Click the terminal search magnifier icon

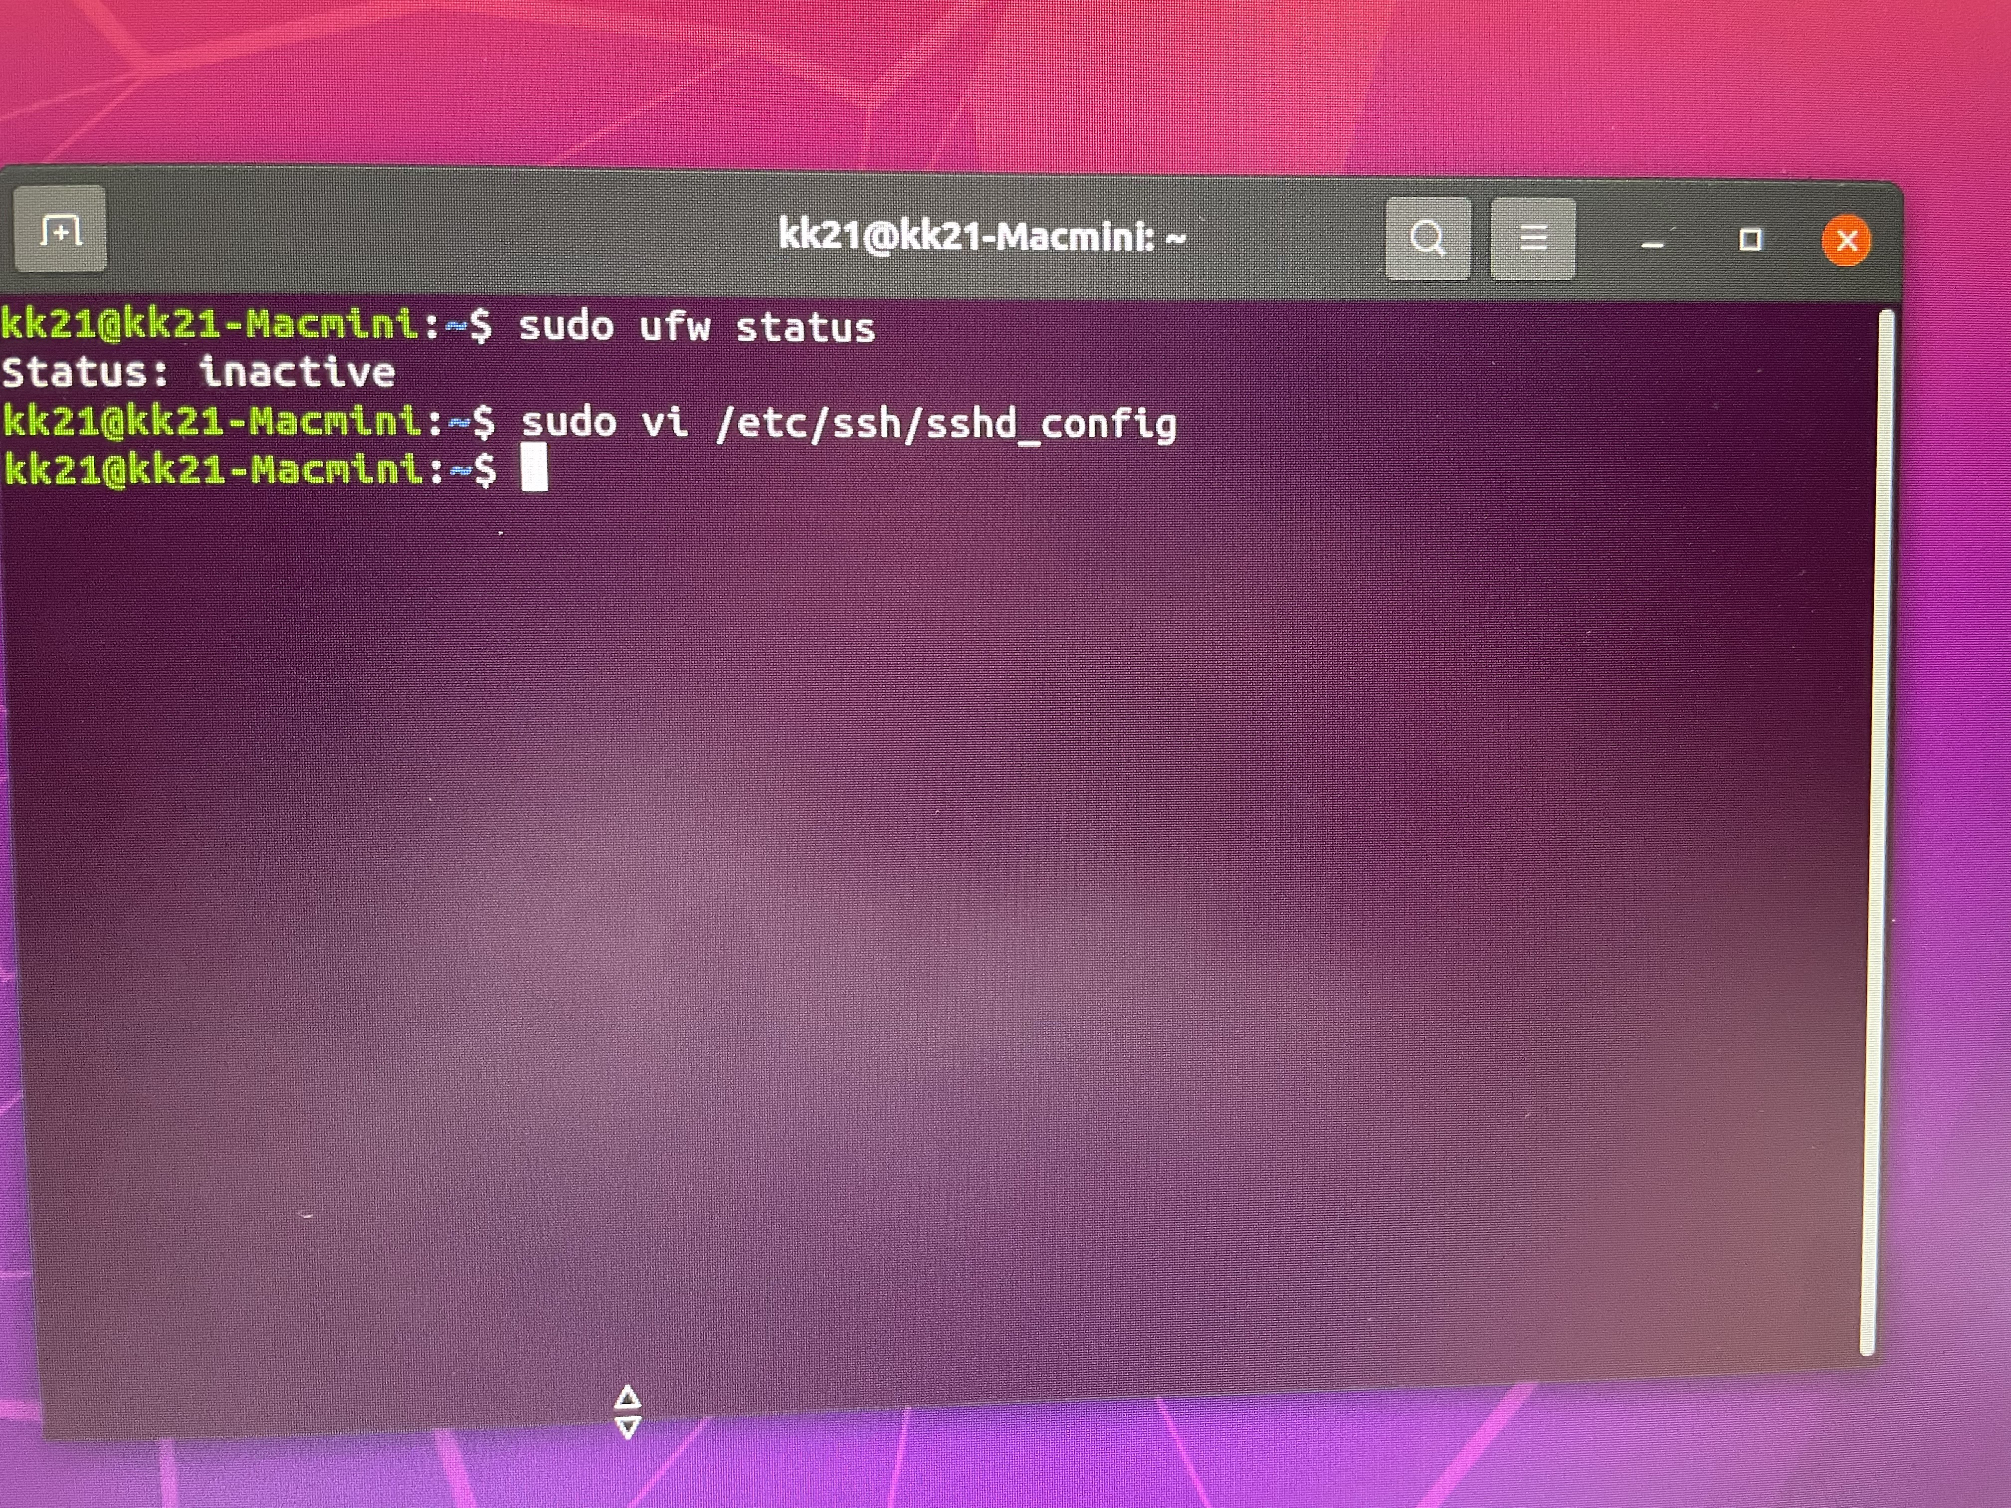click(x=1427, y=239)
